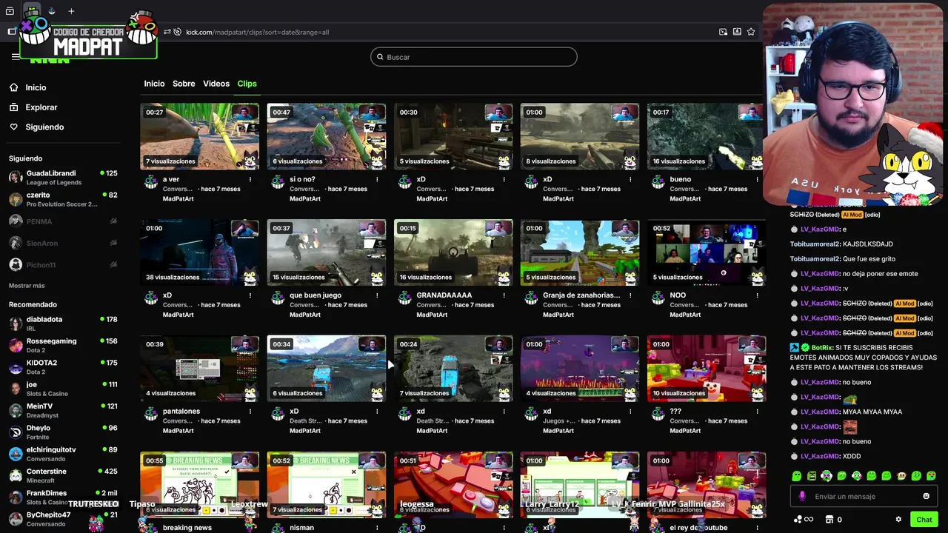
Task: Click the purple microphone icon in chat box
Action: [x=802, y=497]
